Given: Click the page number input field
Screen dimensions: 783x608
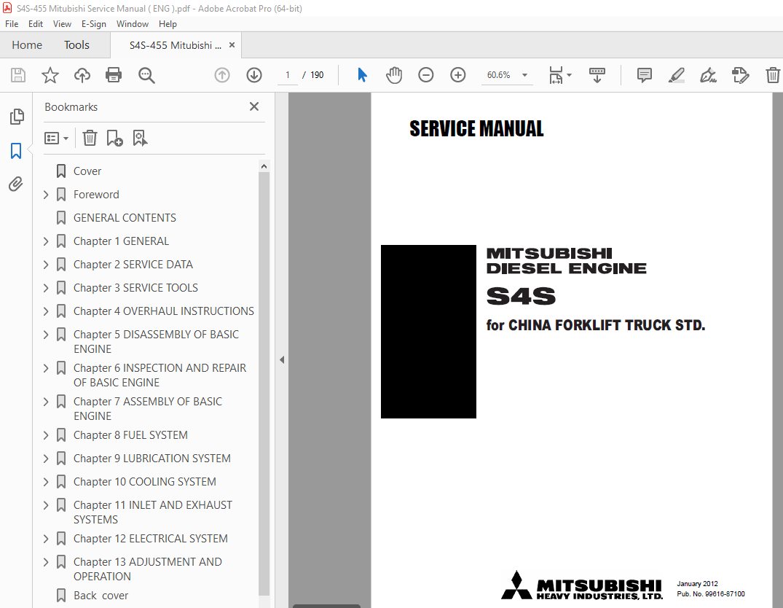Looking at the screenshot, I should (x=288, y=75).
